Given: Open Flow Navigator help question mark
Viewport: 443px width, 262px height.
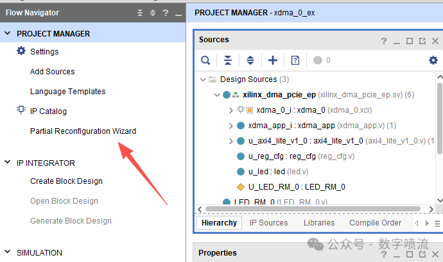Looking at the screenshot, I should (x=165, y=13).
